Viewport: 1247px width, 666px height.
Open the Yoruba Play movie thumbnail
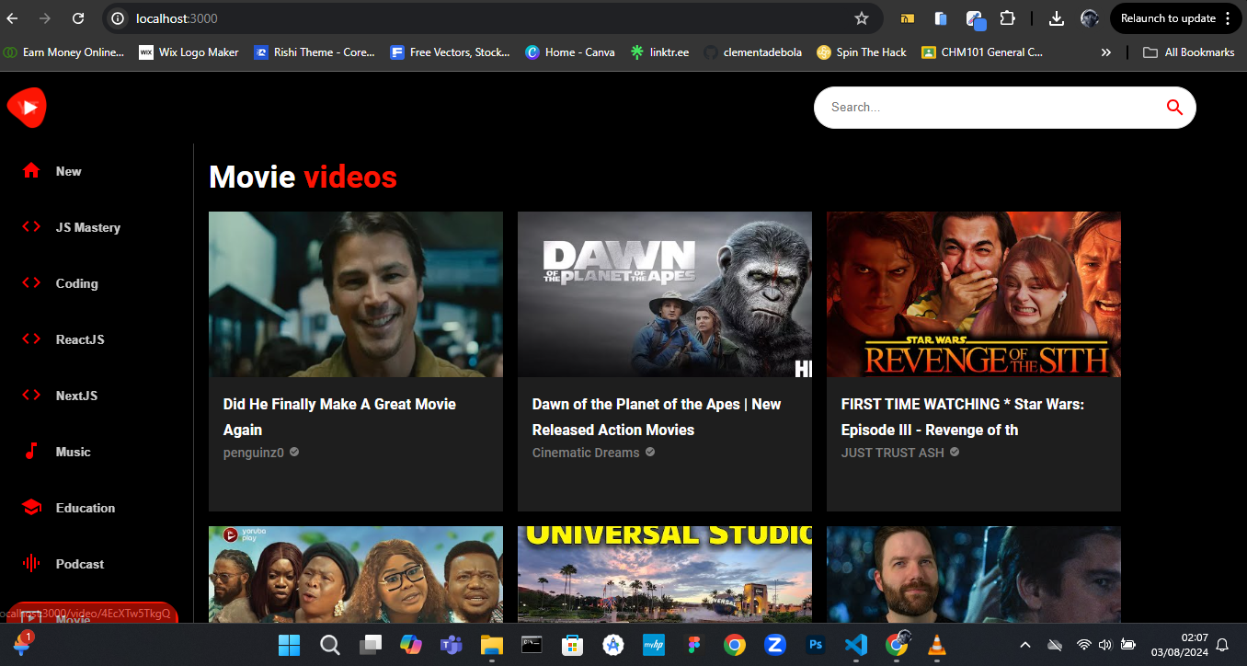[x=356, y=574]
